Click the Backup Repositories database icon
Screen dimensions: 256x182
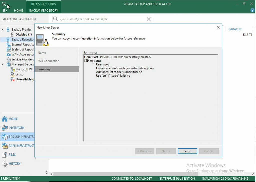tap(8, 39)
